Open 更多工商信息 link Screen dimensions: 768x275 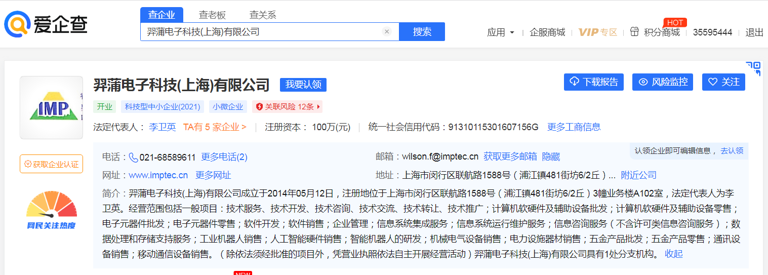(x=574, y=127)
